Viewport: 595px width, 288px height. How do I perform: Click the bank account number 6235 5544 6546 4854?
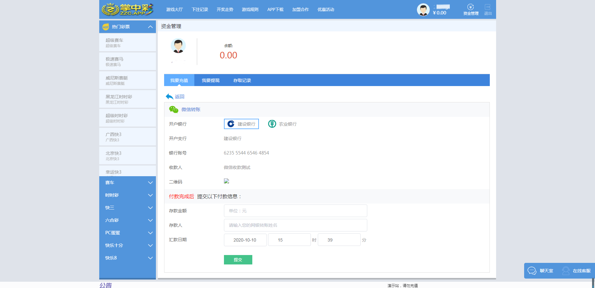coord(246,153)
